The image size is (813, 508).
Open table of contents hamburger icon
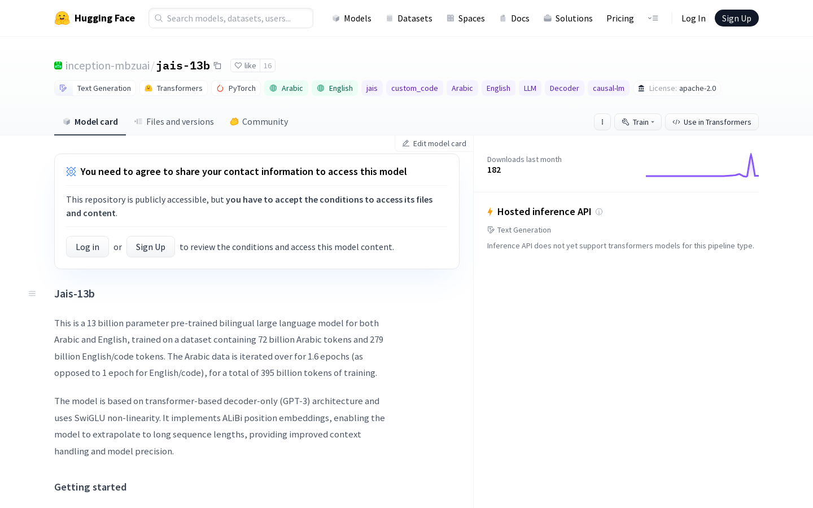pyautogui.click(x=32, y=294)
